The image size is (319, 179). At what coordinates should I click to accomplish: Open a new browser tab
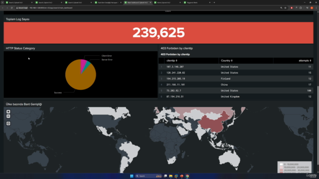(x=214, y=2)
